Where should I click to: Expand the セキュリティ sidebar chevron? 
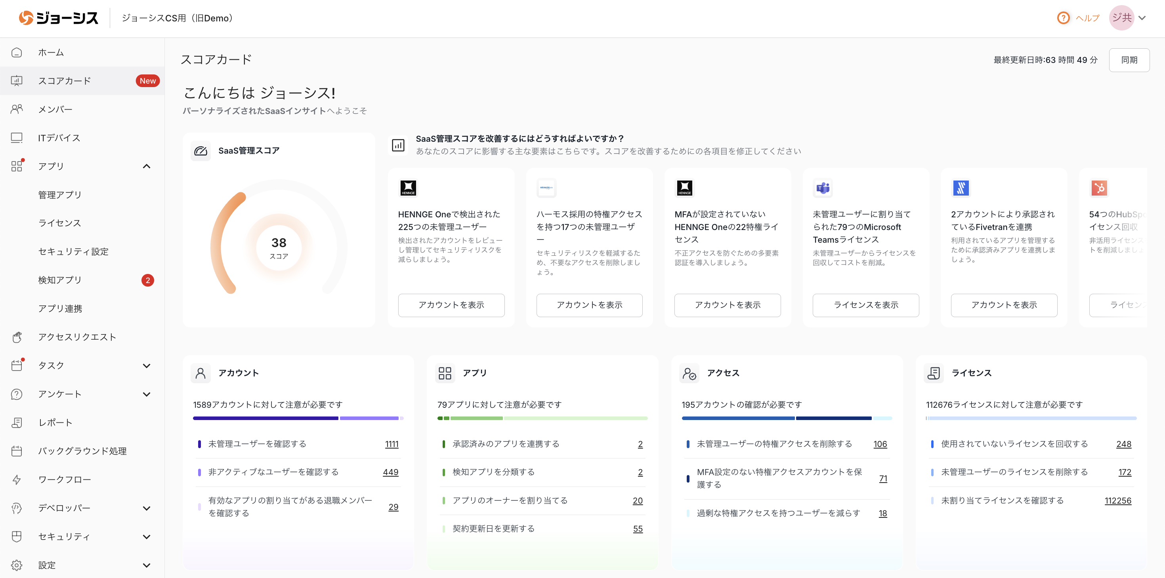147,537
